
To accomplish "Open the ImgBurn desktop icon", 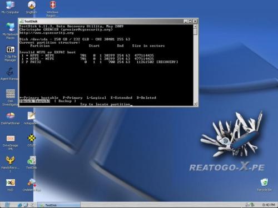I will pos(32,7).
